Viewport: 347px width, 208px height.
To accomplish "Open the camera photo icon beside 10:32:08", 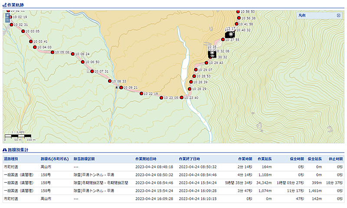I will [x=212, y=54].
